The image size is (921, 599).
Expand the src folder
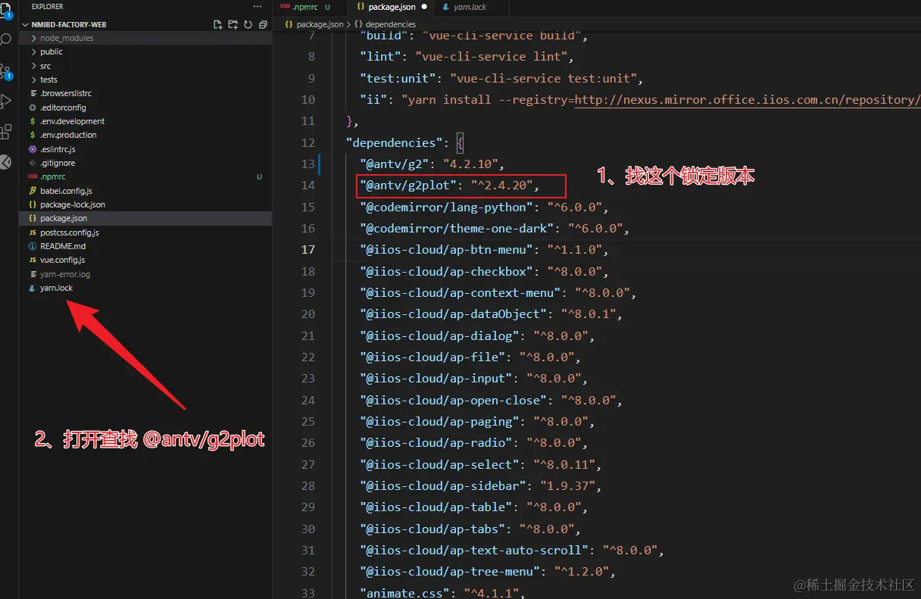(145, 66)
